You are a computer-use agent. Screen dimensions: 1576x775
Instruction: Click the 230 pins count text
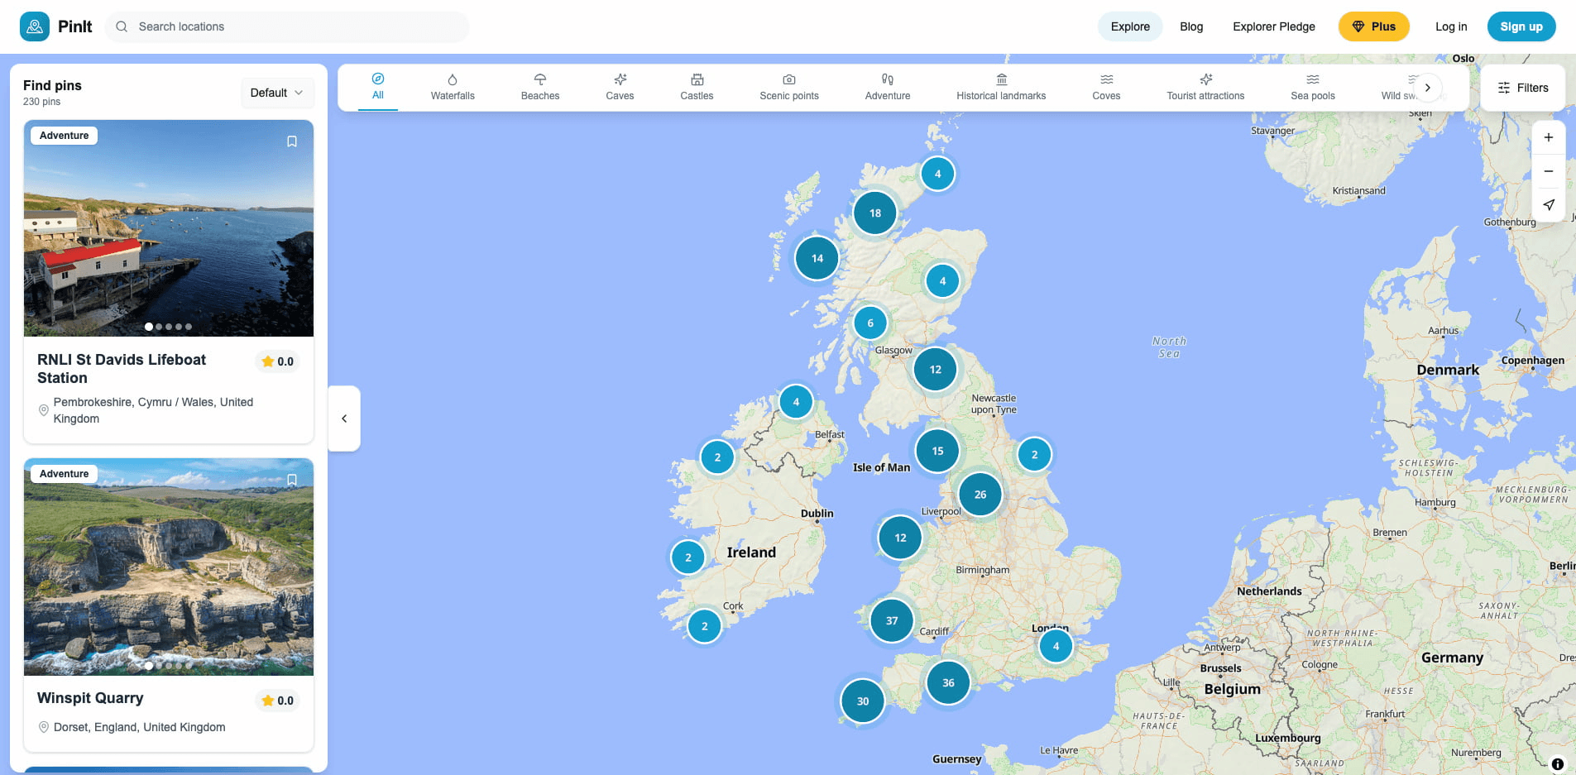pos(41,102)
